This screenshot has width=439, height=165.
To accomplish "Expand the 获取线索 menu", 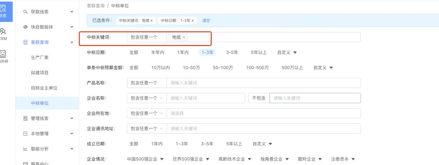I will (x=72, y=12).
